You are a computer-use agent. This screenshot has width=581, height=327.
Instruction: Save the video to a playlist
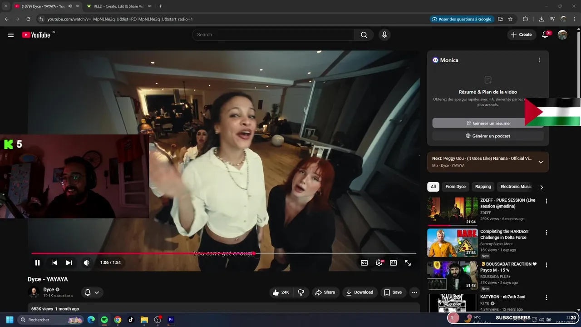click(393, 292)
